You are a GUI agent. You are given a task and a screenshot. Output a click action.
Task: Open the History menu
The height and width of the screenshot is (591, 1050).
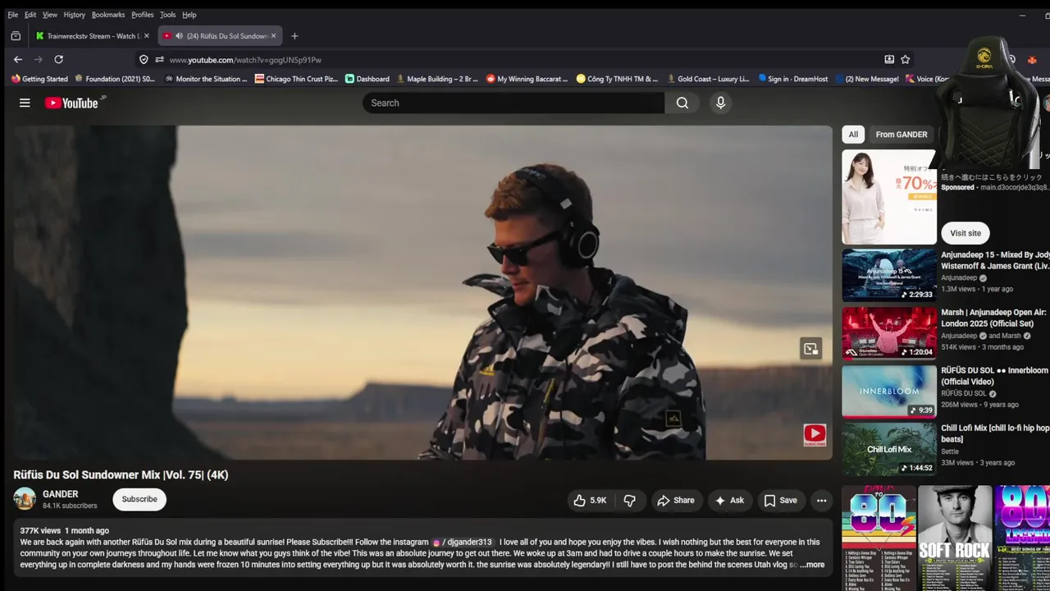click(75, 15)
